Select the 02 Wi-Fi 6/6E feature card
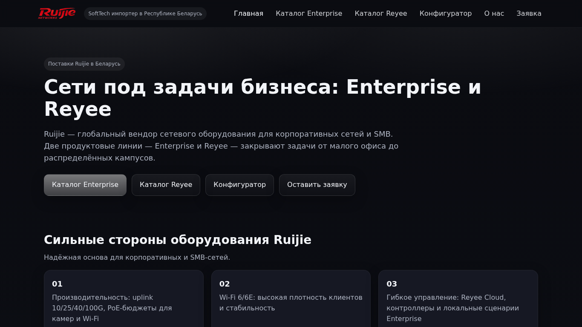This screenshot has height=327, width=582. [291, 298]
